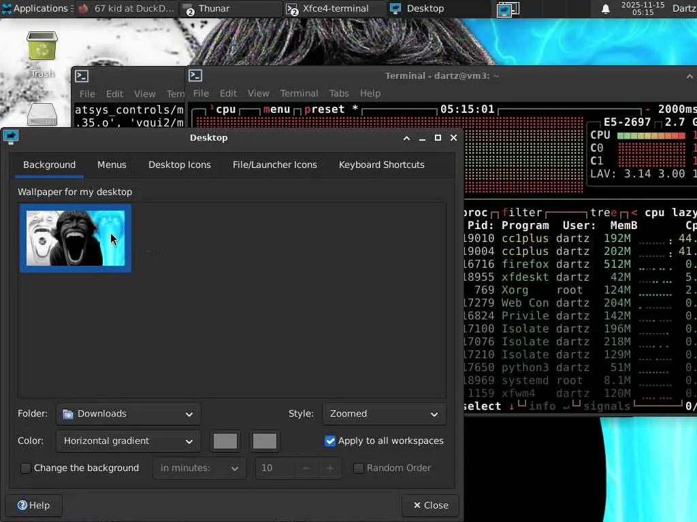Click the 'cpu lazy' sorting label in btop

point(670,213)
